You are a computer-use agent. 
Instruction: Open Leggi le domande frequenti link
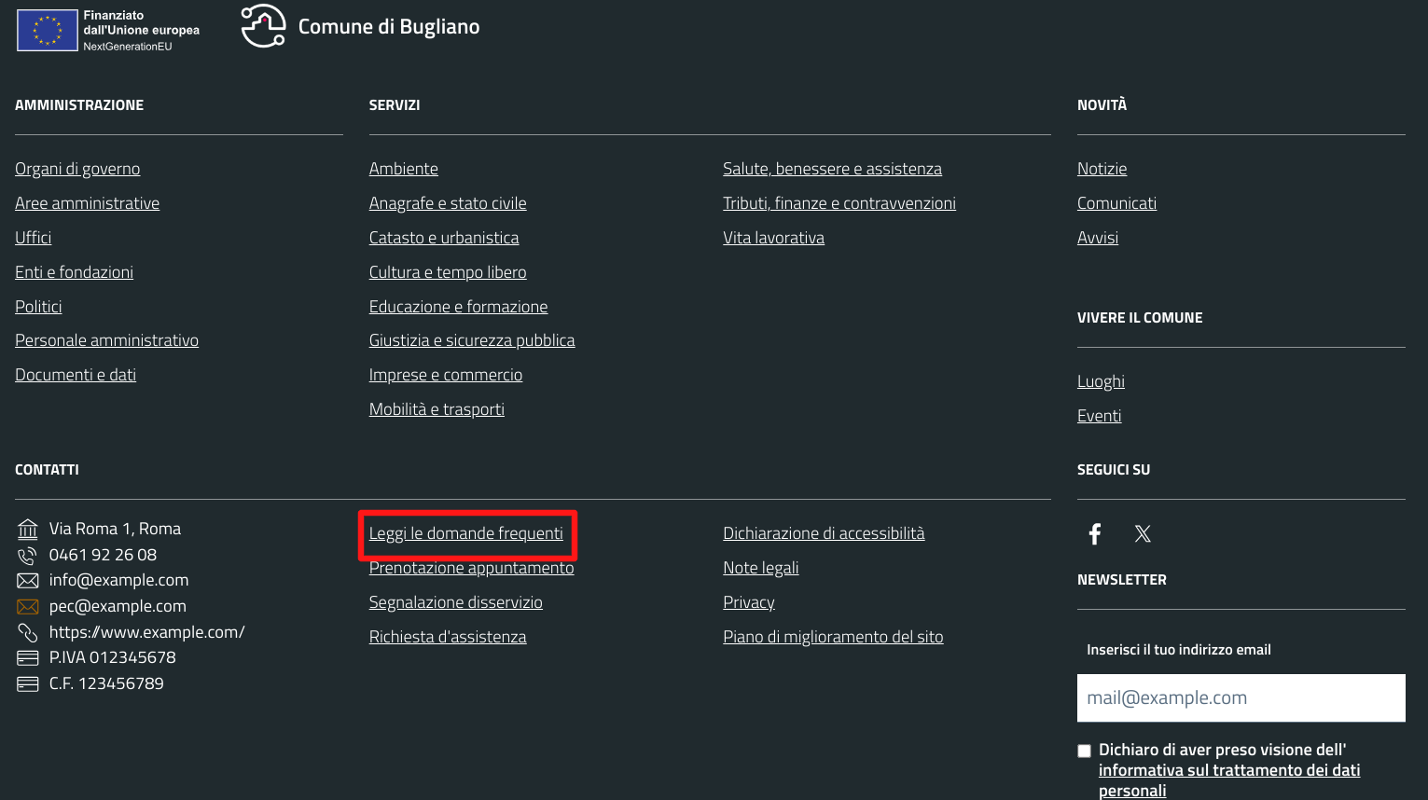[465, 533]
